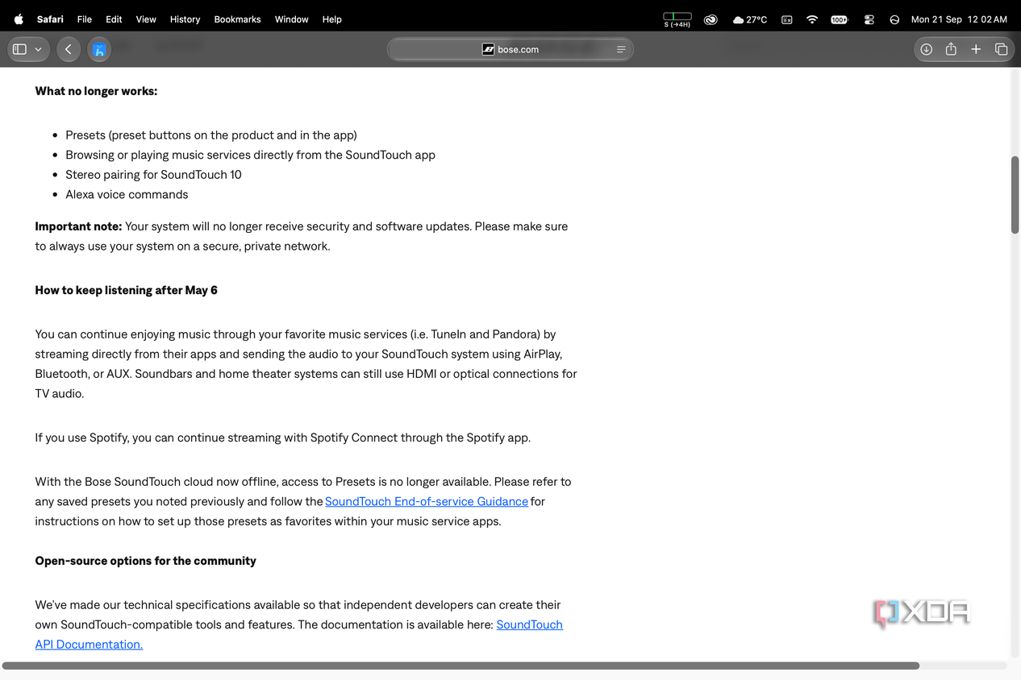Click the S (→4H) status menu item
This screenshot has width=1021, height=680.
(x=677, y=19)
